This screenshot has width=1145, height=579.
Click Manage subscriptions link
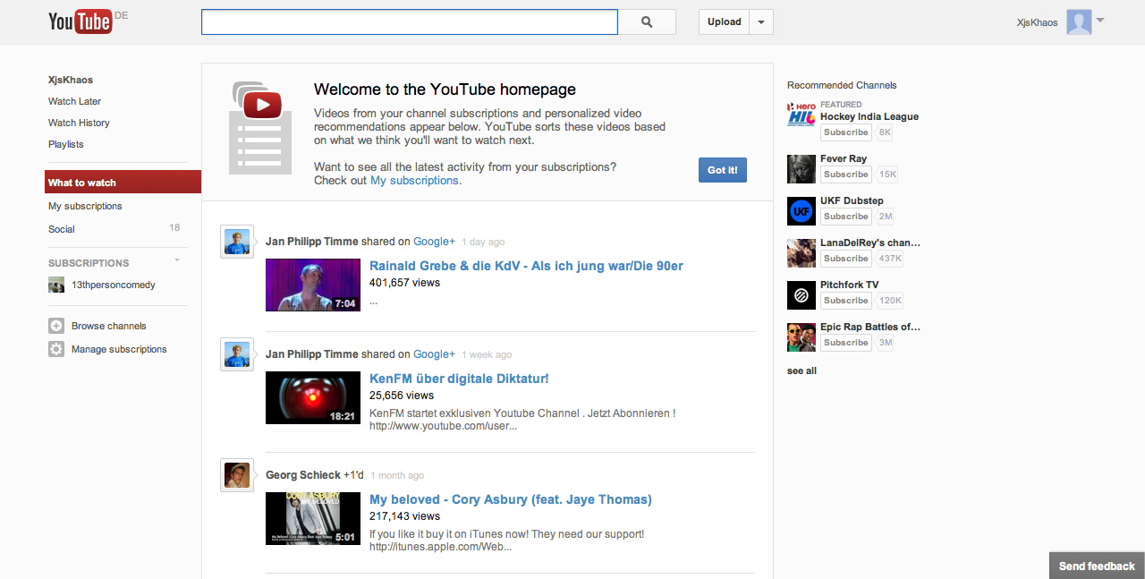[x=119, y=349]
